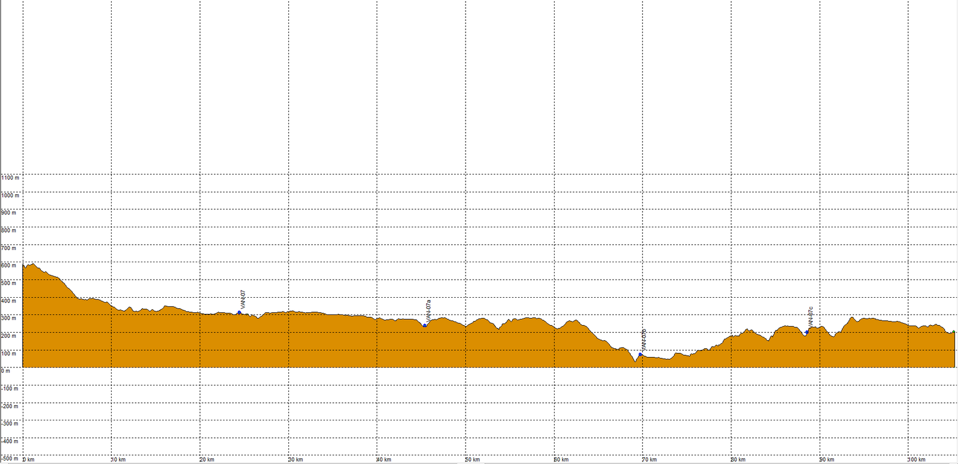The width and height of the screenshot is (958, 464).
Task: Click the 30 km distance axis label
Action: 295,460
